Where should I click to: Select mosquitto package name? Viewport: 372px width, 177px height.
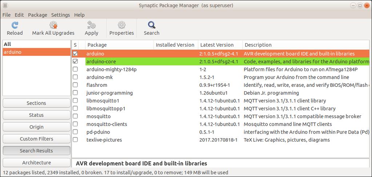(99, 116)
